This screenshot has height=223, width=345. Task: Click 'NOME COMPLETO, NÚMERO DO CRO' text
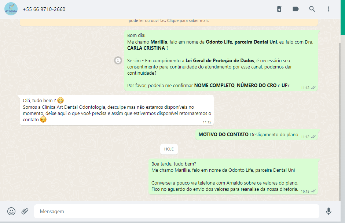click(235, 85)
